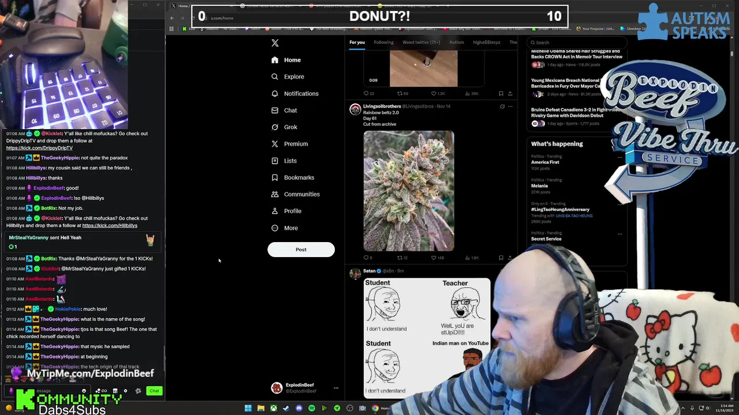The height and width of the screenshot is (415, 739).
Task: Open Chat in the X sidebar
Action: [285, 110]
